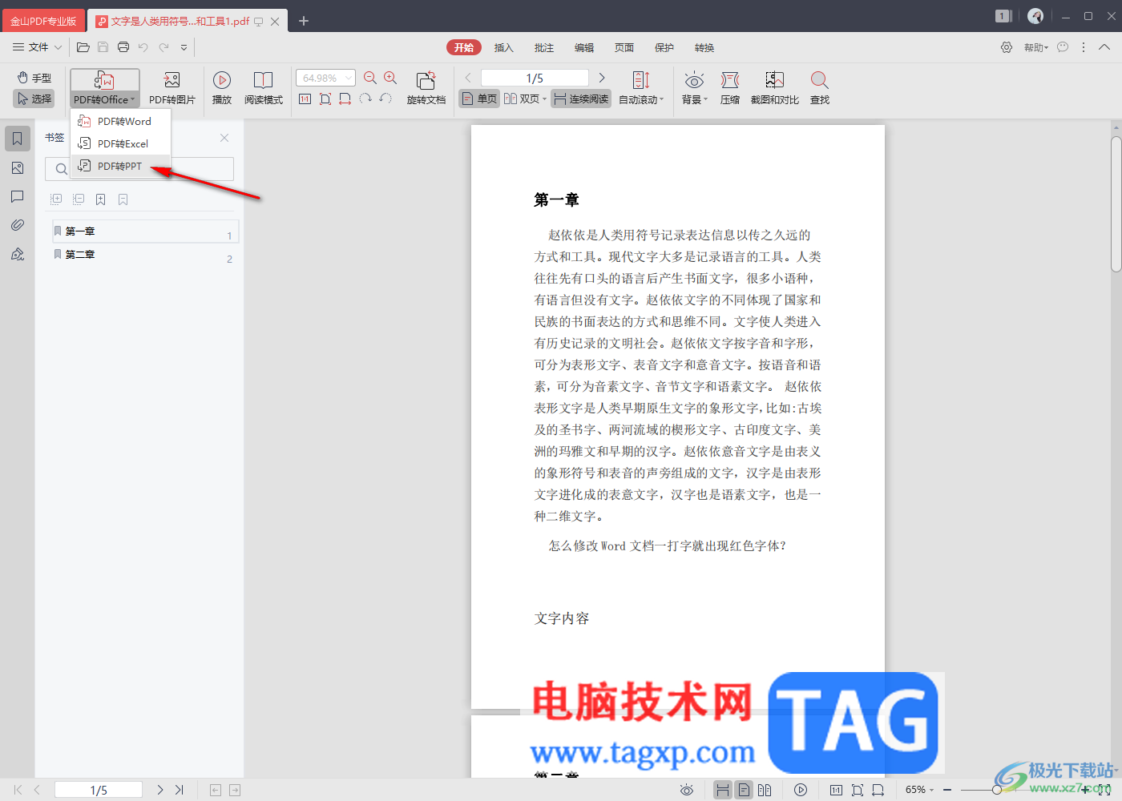Screen dimensions: 1122x801
Task: Click the fit page icon in ribbon
Action: [325, 99]
